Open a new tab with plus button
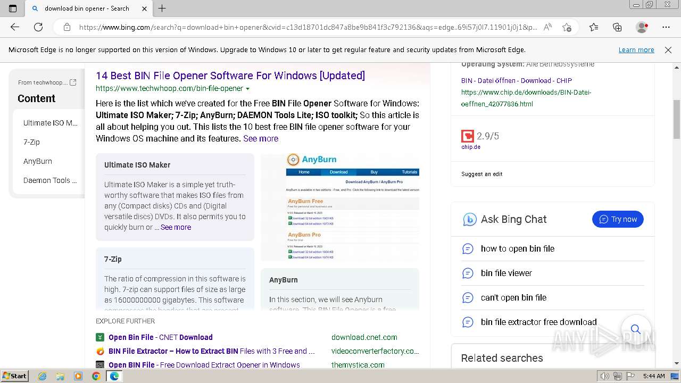681x383 pixels. click(x=162, y=9)
